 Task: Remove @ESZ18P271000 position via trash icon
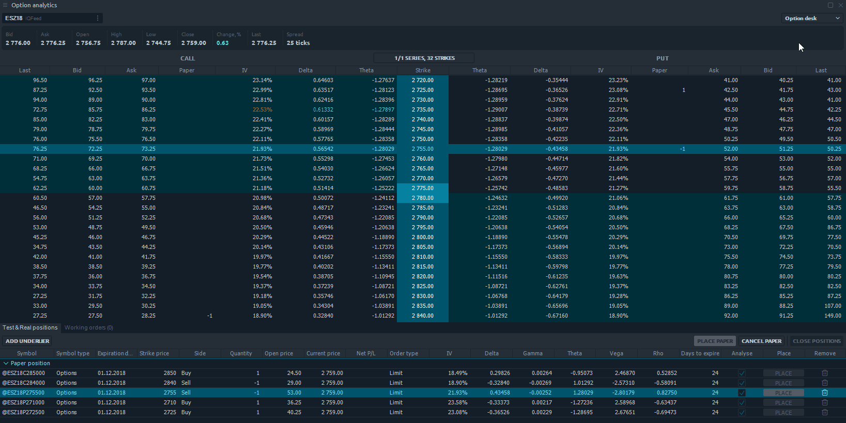coord(825,402)
